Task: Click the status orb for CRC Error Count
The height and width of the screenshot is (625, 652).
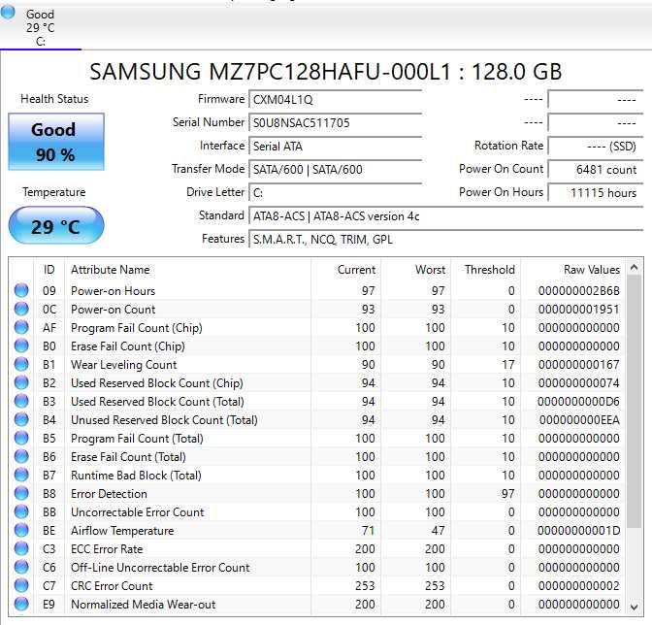Action: click(21, 585)
